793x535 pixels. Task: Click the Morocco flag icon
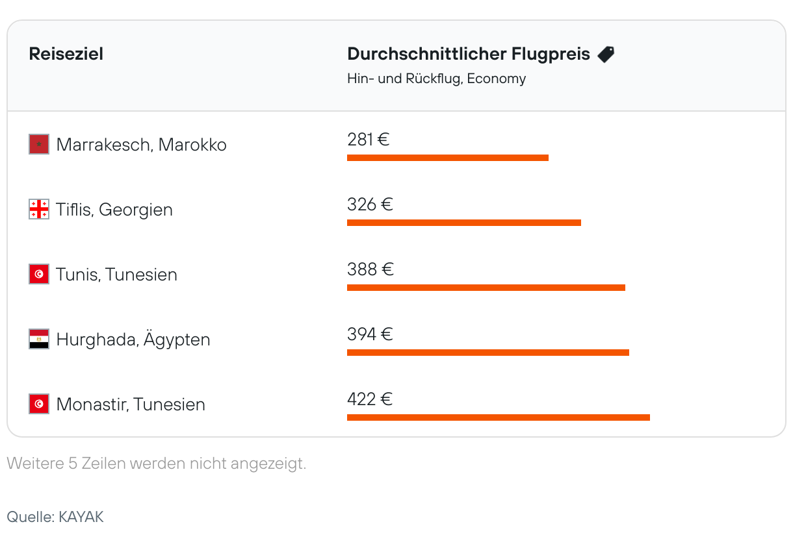pyautogui.click(x=39, y=144)
